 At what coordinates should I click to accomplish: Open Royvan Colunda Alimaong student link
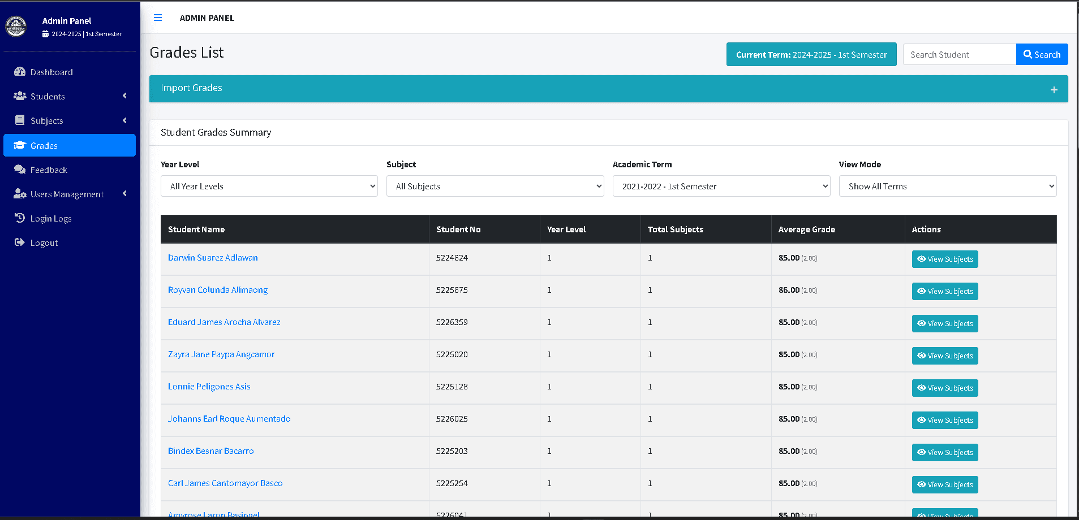tap(218, 290)
